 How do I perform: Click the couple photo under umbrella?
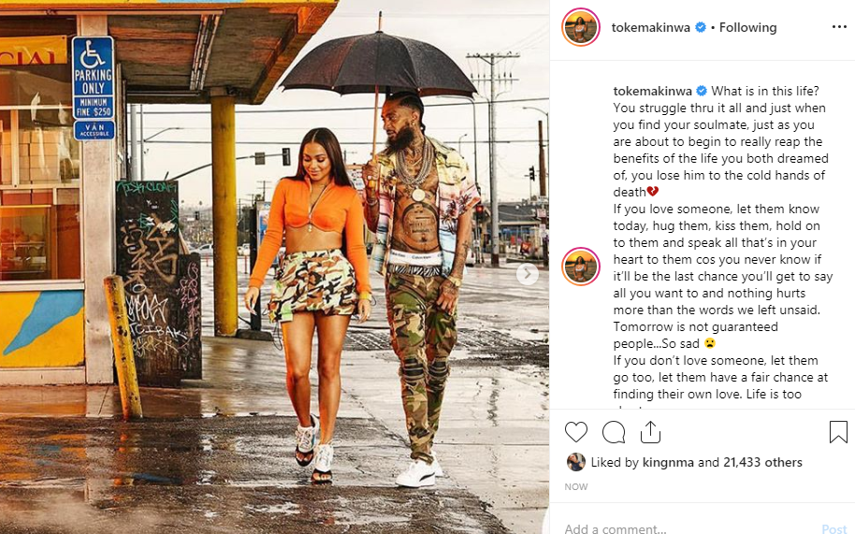pos(275,267)
